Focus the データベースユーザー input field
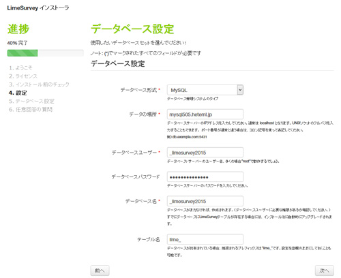 point(205,153)
